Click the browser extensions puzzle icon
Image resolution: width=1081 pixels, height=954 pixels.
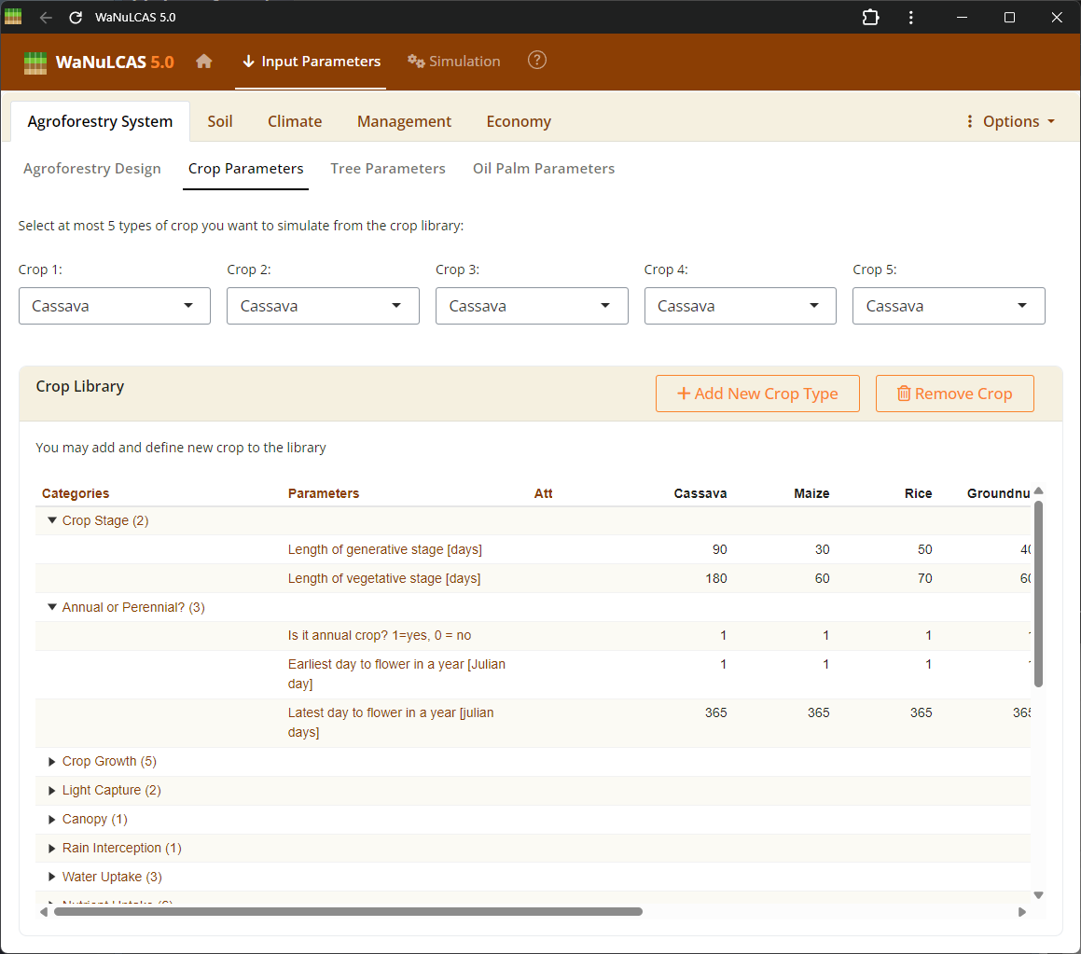point(870,17)
